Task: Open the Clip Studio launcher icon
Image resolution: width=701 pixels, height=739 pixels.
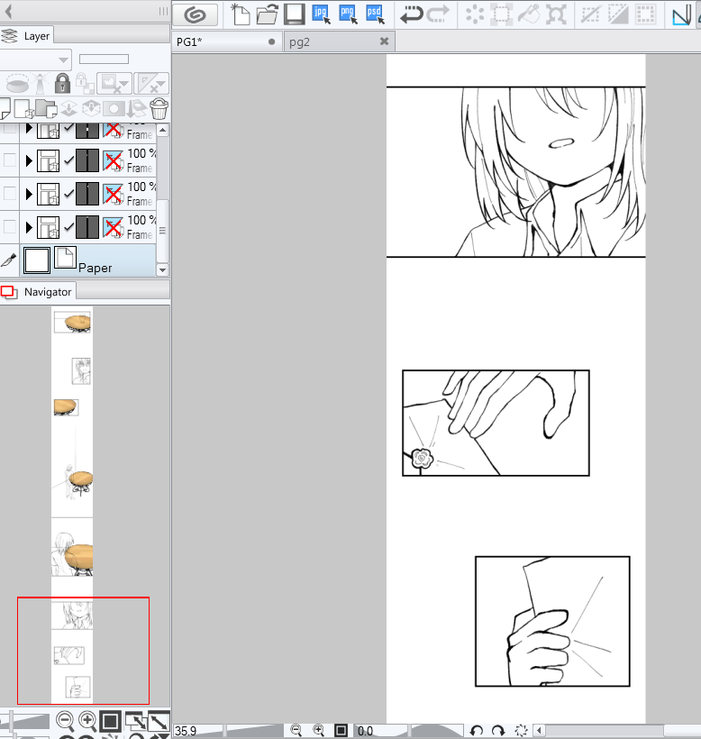Action: coord(195,15)
